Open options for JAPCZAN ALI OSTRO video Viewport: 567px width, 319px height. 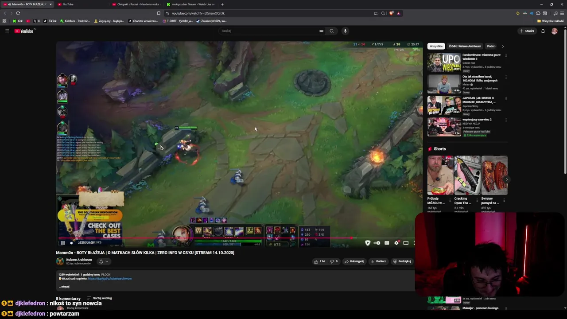[506, 98]
